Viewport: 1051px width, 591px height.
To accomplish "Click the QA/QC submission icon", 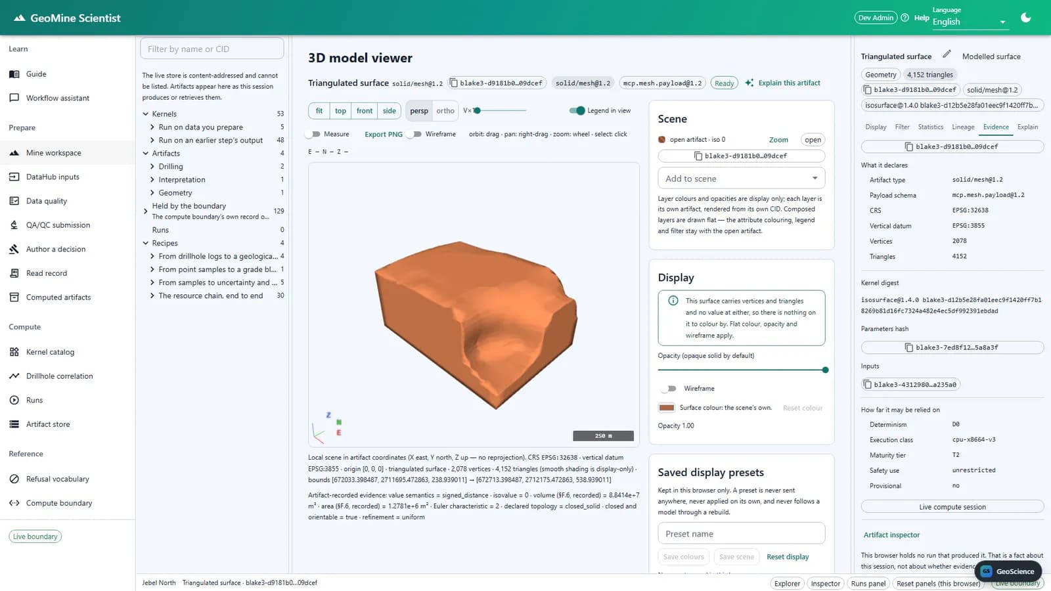I will coord(14,225).
